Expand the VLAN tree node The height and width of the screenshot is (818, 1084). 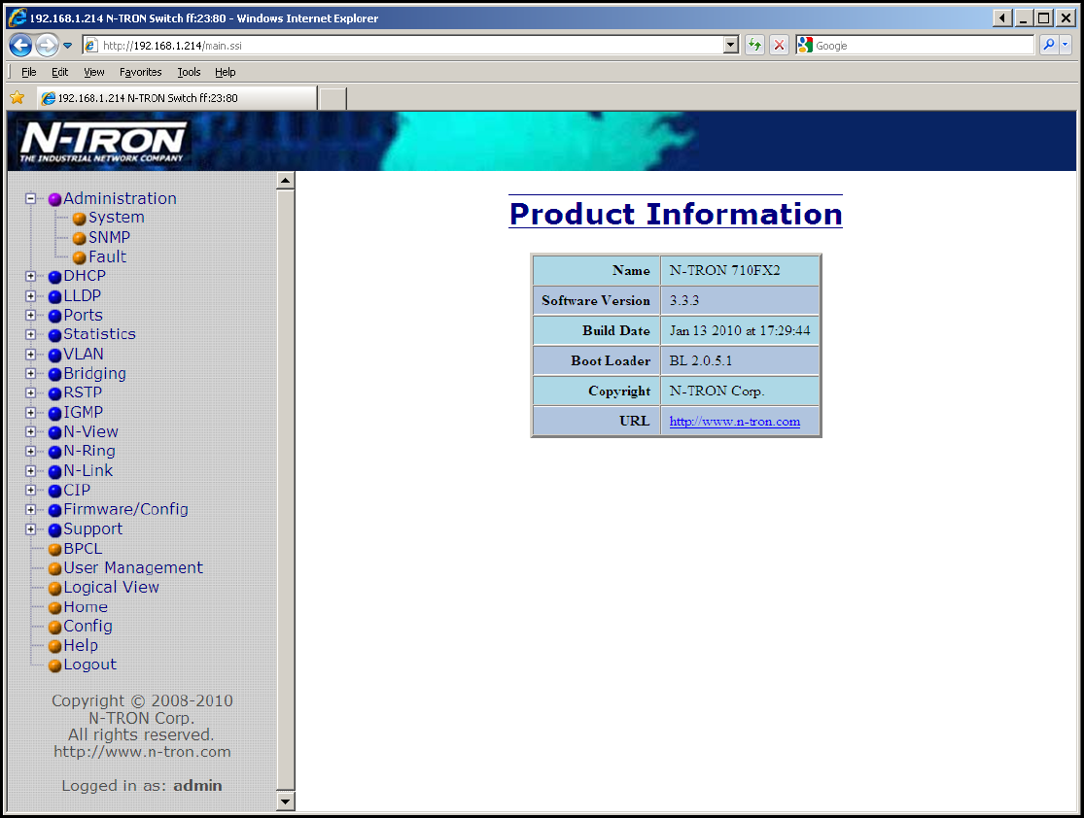[30, 355]
